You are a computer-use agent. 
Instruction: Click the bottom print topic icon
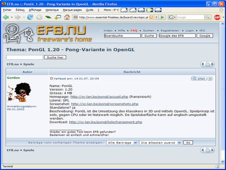(x=208, y=150)
